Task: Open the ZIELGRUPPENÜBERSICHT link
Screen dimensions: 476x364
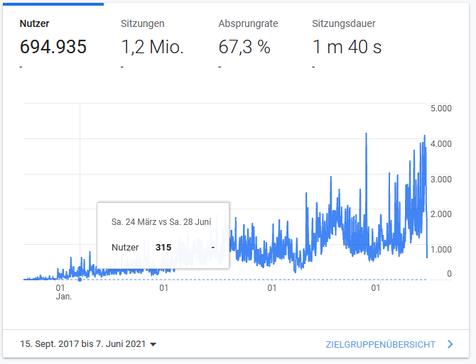Action: (380, 345)
